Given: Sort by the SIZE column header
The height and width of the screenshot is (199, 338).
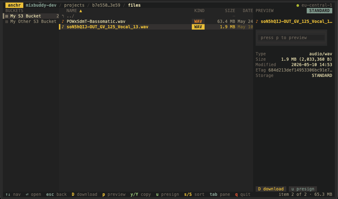Looking at the screenshot, I should [x=230, y=11].
